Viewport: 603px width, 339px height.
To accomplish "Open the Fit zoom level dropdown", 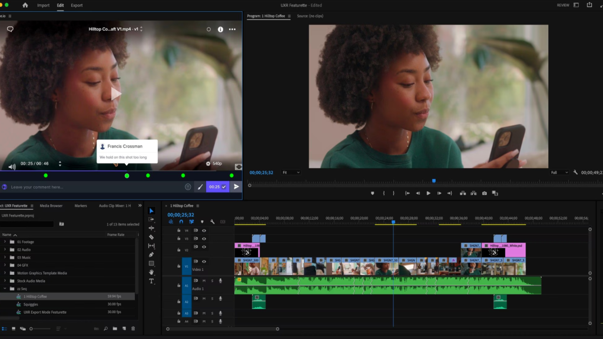I will pyautogui.click(x=290, y=172).
